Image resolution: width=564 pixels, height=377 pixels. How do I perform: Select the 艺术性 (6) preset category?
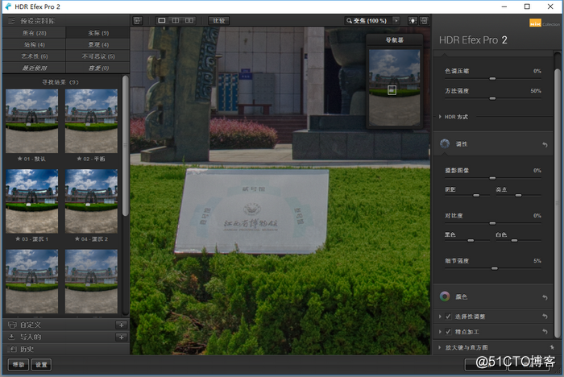click(34, 56)
